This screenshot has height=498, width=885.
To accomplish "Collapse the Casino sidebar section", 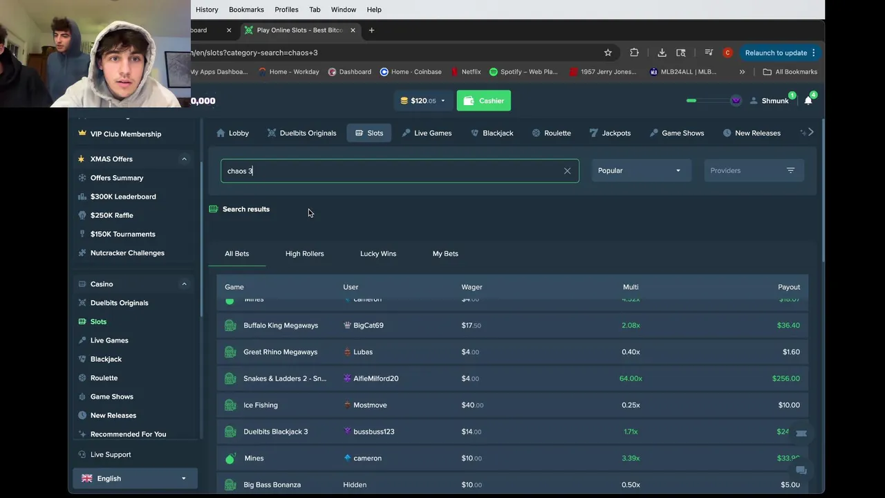I will pyautogui.click(x=184, y=284).
